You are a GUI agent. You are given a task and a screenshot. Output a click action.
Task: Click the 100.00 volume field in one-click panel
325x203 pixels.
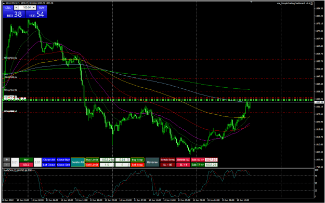[25, 8]
